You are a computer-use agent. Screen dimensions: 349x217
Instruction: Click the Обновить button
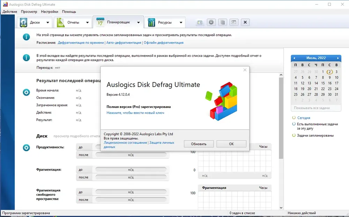point(199,144)
